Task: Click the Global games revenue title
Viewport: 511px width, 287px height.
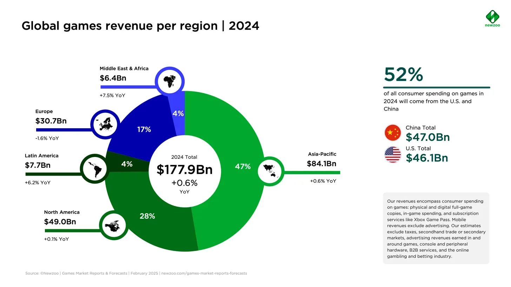Action: (x=140, y=26)
